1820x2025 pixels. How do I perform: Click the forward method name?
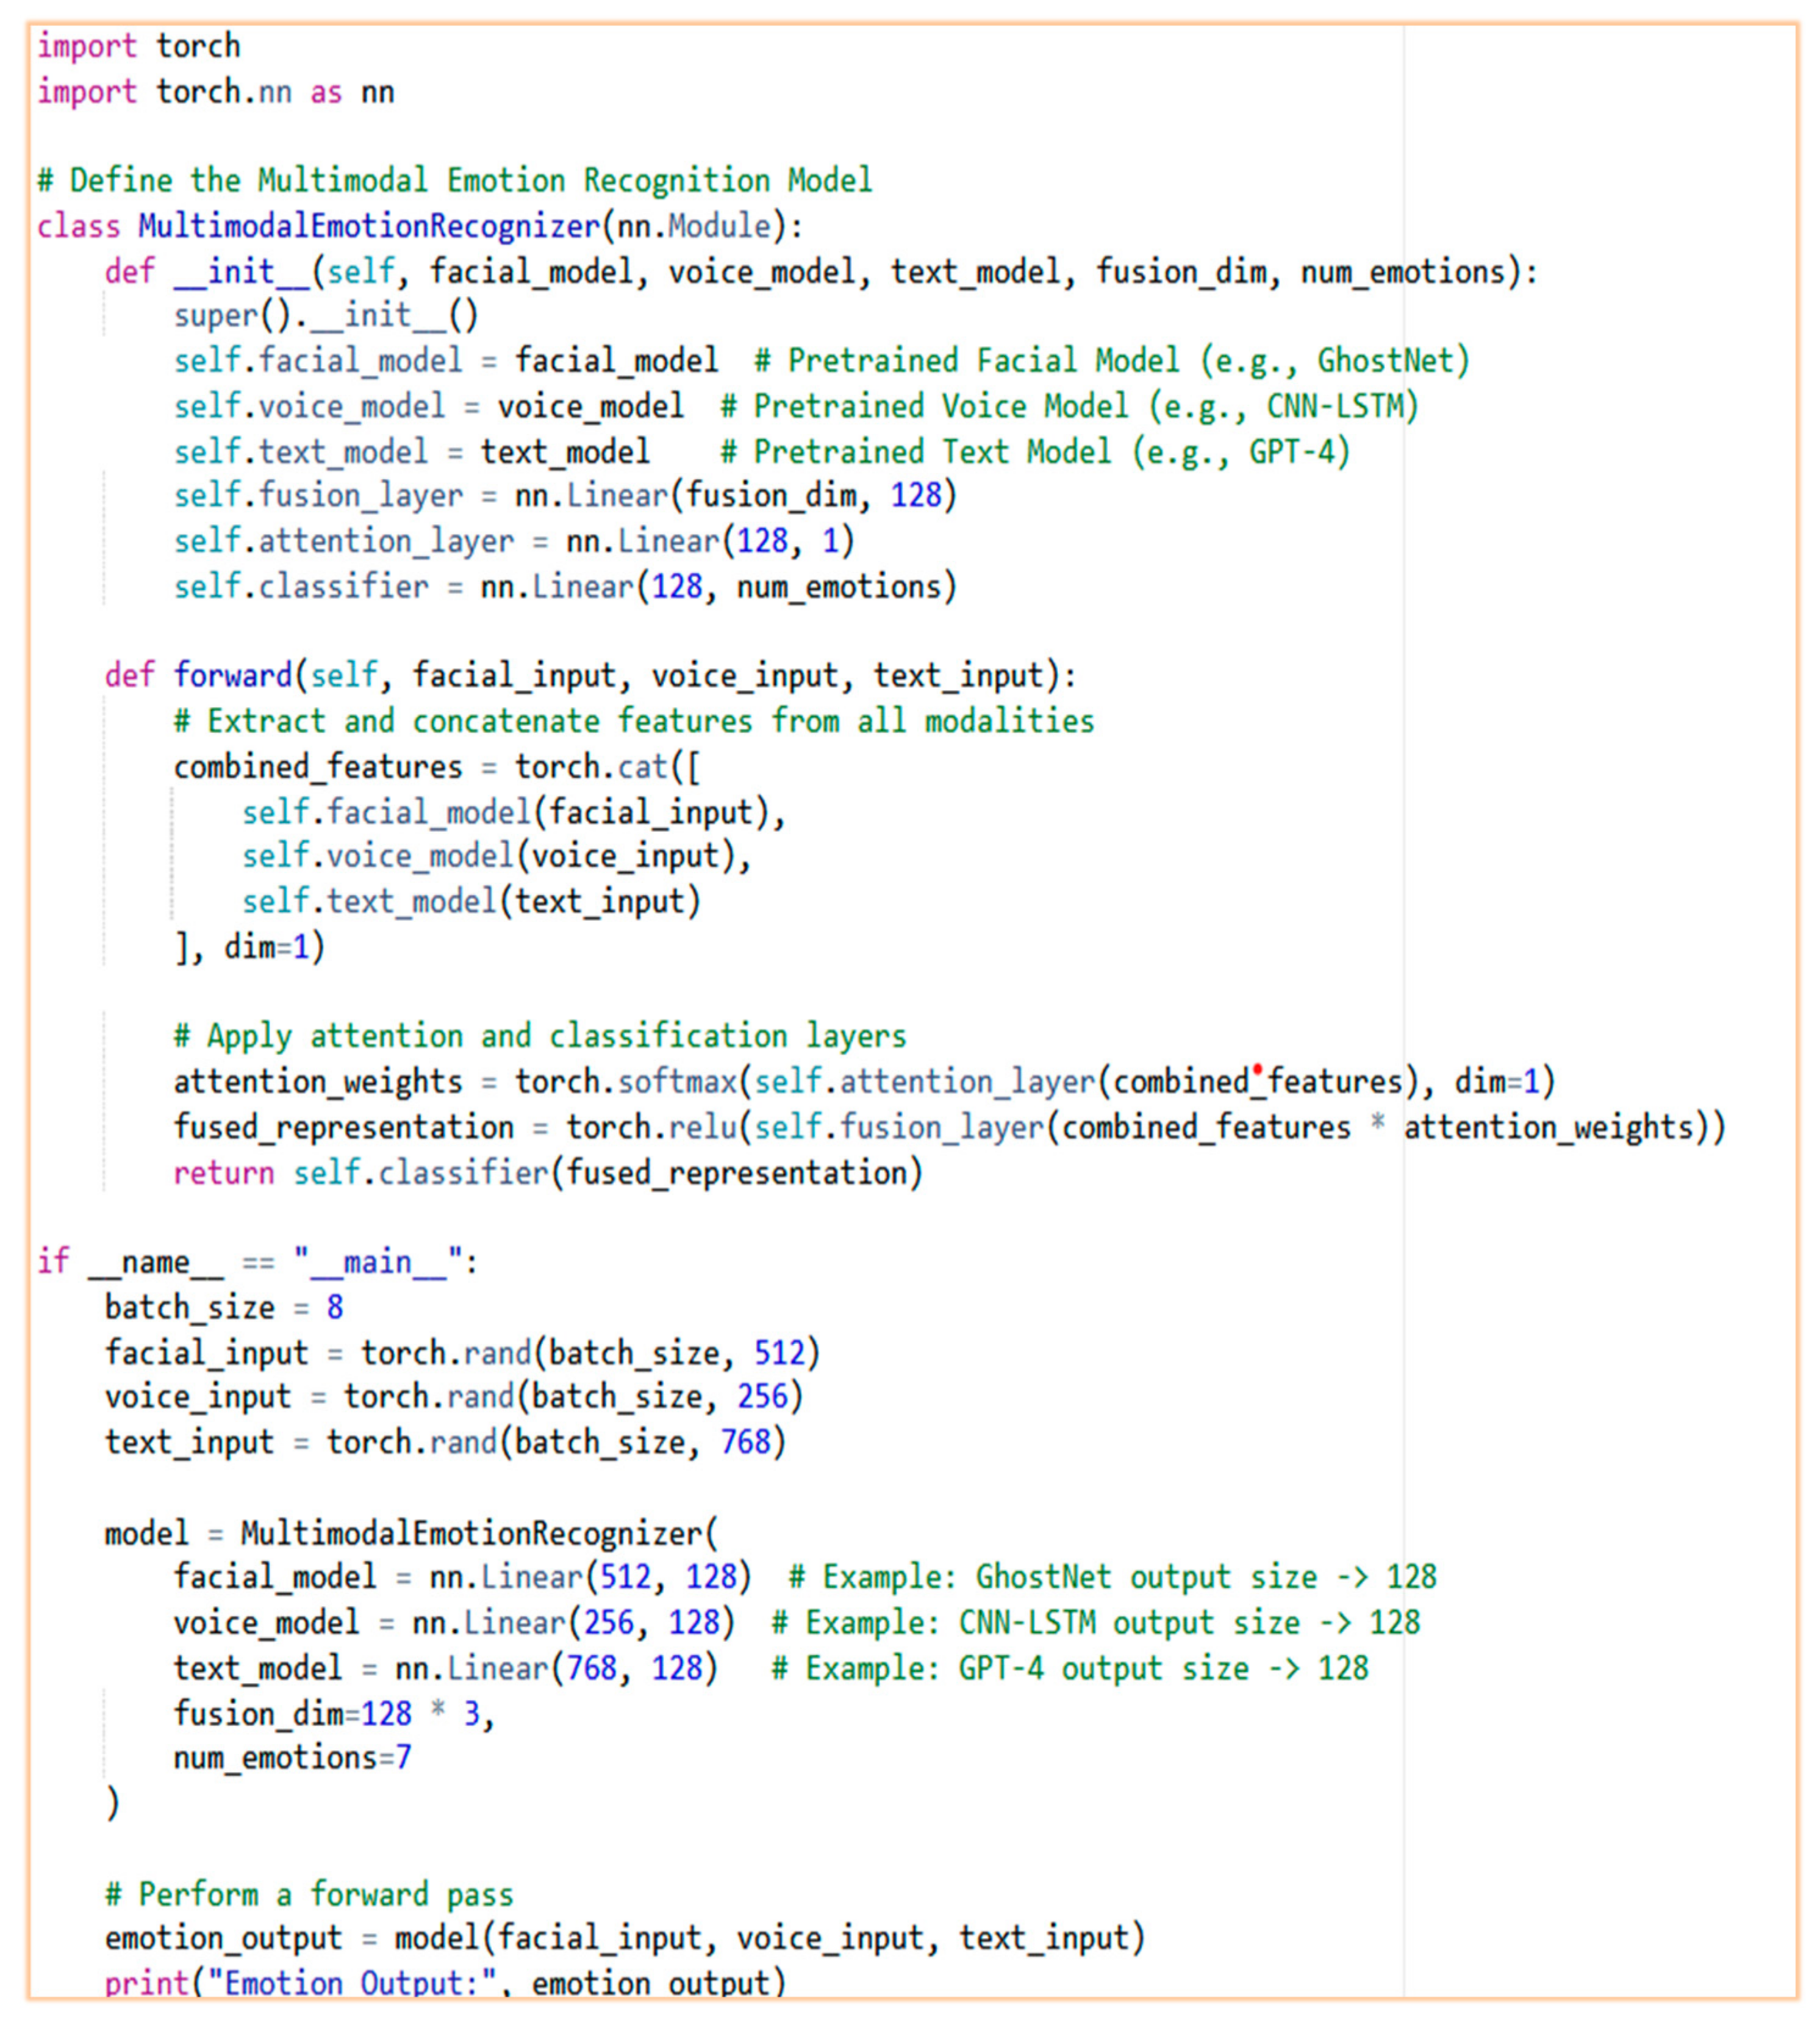tap(232, 675)
